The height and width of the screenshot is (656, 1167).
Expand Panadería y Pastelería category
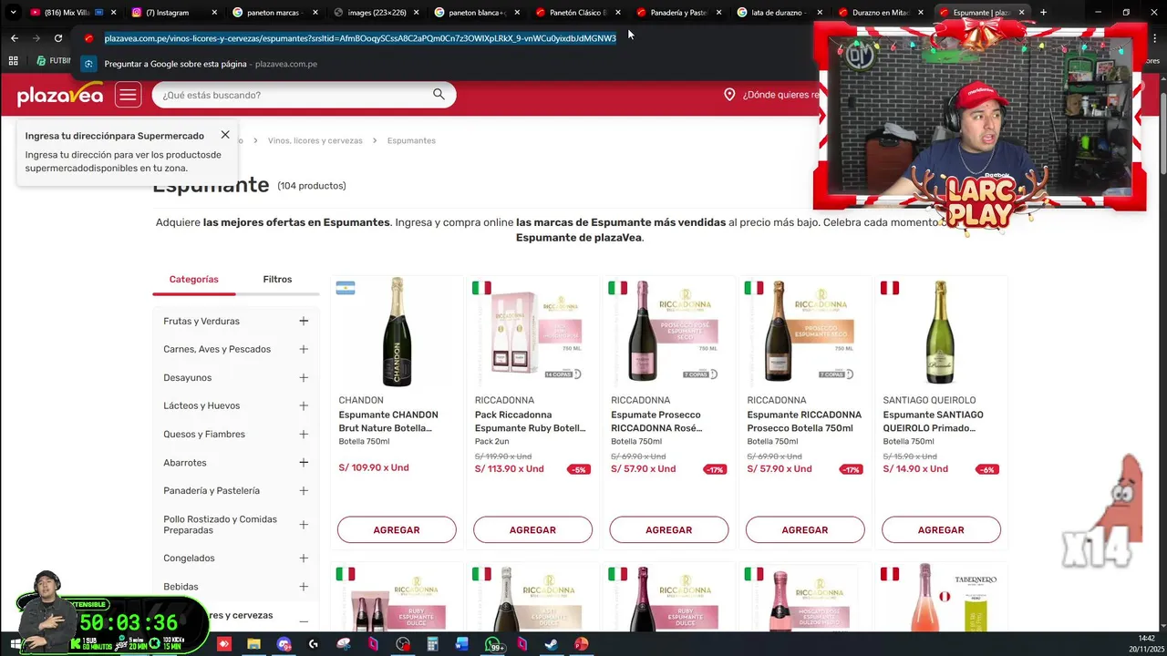pos(304,491)
